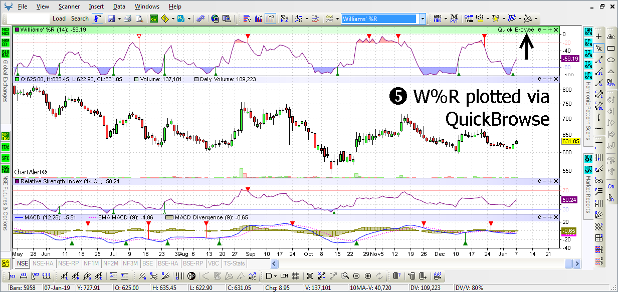Open Harmonic Pattern Scans side panel
Image resolution: width=618 pixels, height=292 pixels.
click(588, 112)
